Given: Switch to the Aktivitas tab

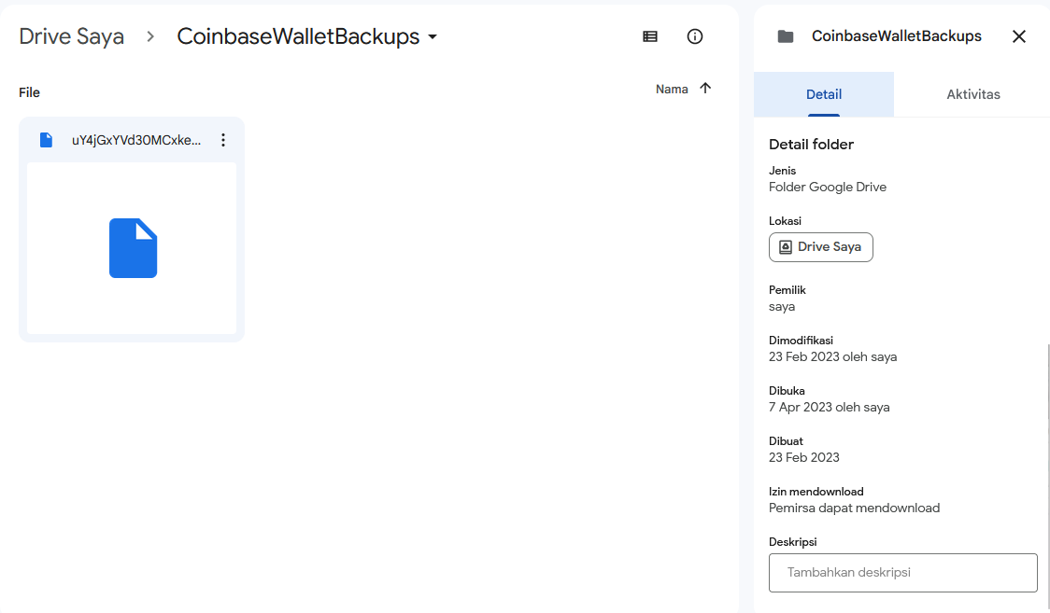Looking at the screenshot, I should (973, 94).
